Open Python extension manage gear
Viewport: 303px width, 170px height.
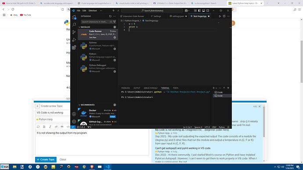pyautogui.click(x=115, y=60)
